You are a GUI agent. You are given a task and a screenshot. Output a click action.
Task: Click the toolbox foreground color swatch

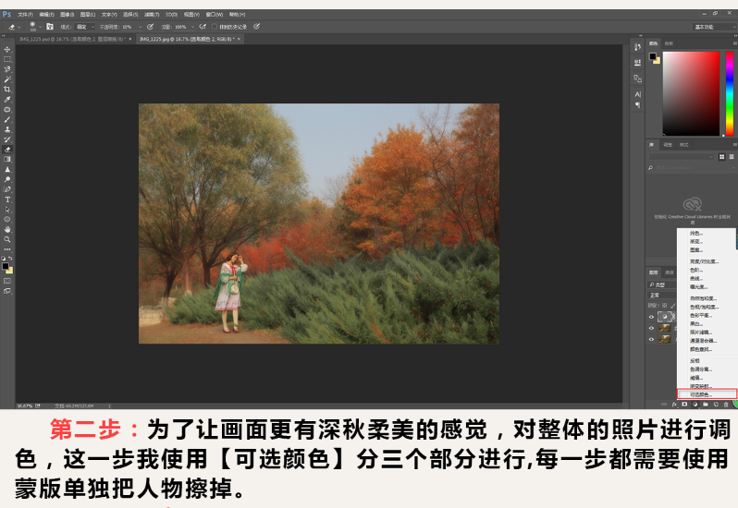[6, 266]
